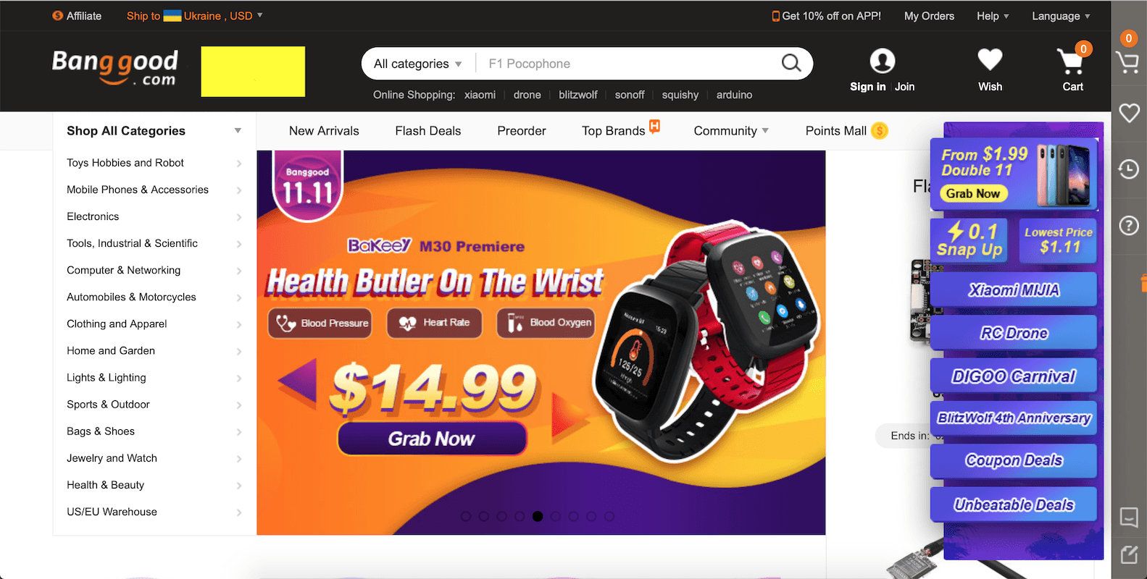Viewport: 1147px width, 579px height.
Task: Open the All categories search dropdown
Action: coord(418,64)
